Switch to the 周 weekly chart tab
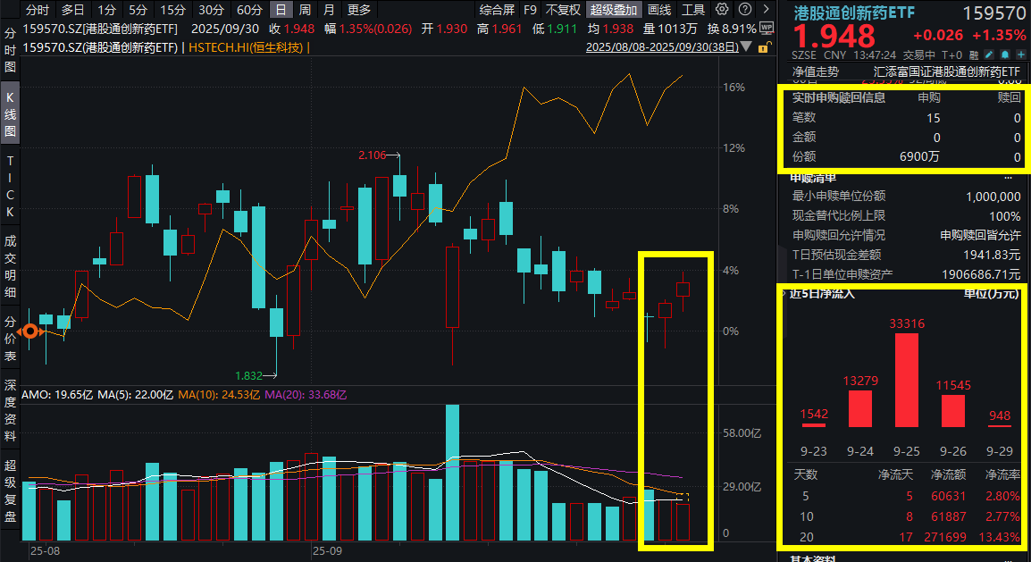The image size is (1031, 562). point(304,10)
